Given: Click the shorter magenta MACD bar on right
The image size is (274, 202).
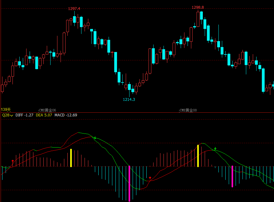Looking at the screenshot, I should pyautogui.click(x=232, y=176).
